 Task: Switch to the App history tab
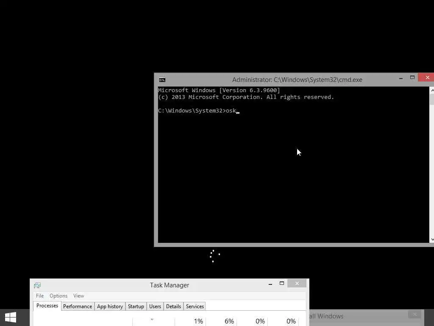pos(110,306)
